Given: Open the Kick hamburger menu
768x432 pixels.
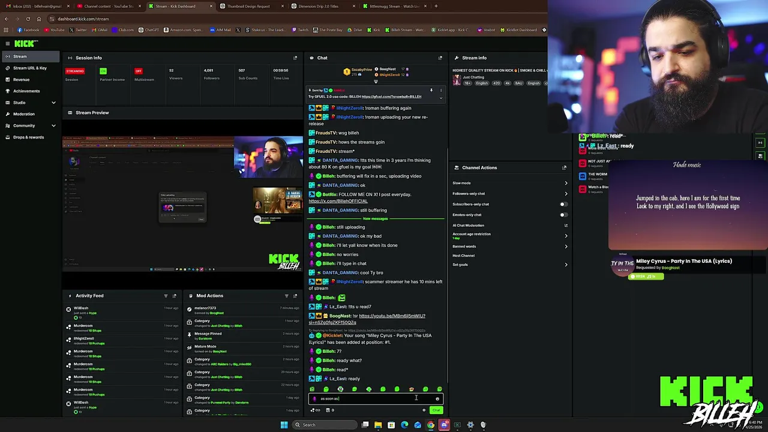Looking at the screenshot, I should pos(7,43).
